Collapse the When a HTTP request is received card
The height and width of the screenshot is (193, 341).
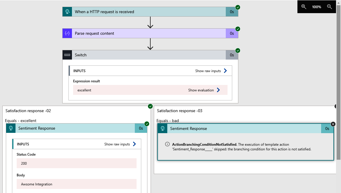coord(150,12)
